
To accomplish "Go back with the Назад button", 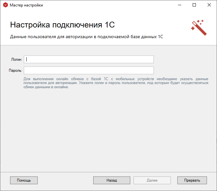I will 112,180.
